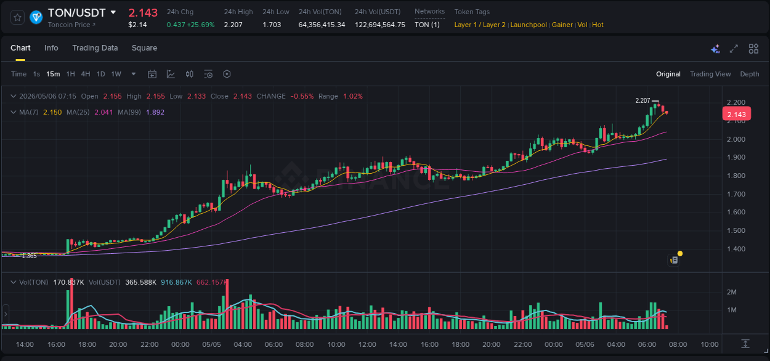Open the Toncoin Price link
Image resolution: width=770 pixels, height=361 pixels.
pos(72,25)
